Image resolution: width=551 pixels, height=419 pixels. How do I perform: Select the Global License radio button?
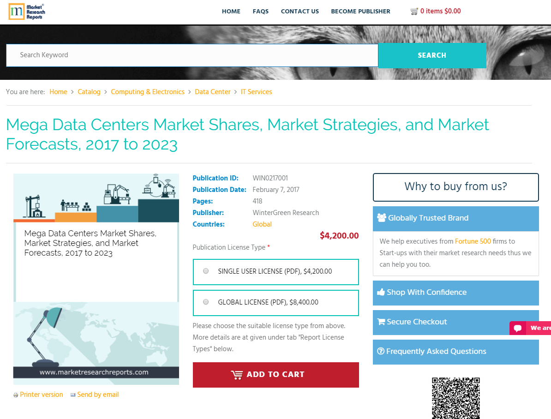[x=205, y=301]
